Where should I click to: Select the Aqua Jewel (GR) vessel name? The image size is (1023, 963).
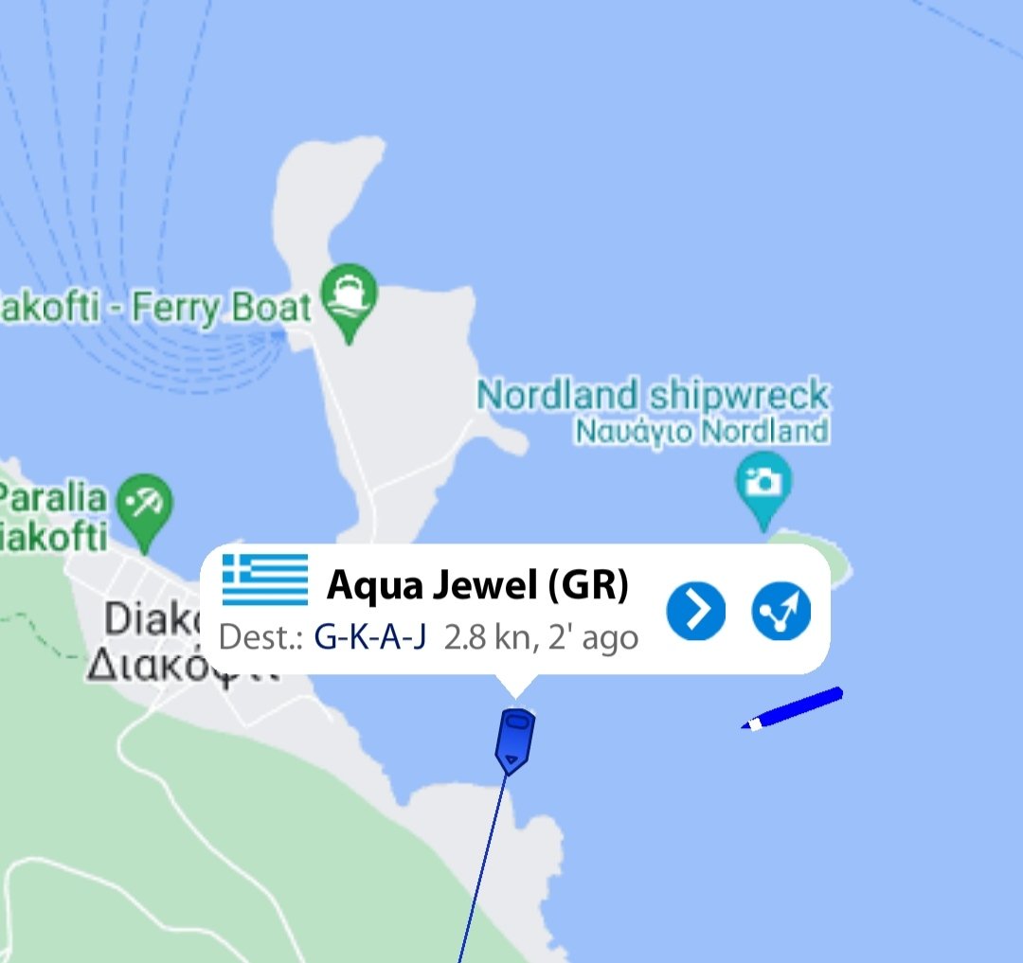tap(477, 585)
